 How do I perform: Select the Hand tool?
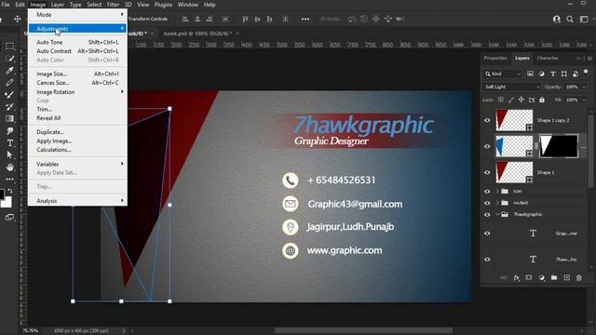[x=10, y=167]
